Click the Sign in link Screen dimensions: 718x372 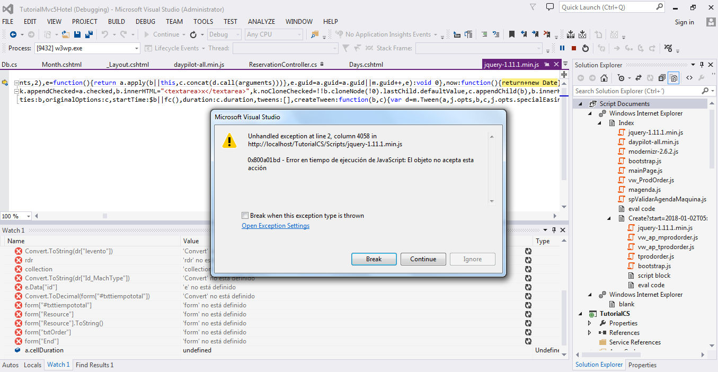click(685, 22)
